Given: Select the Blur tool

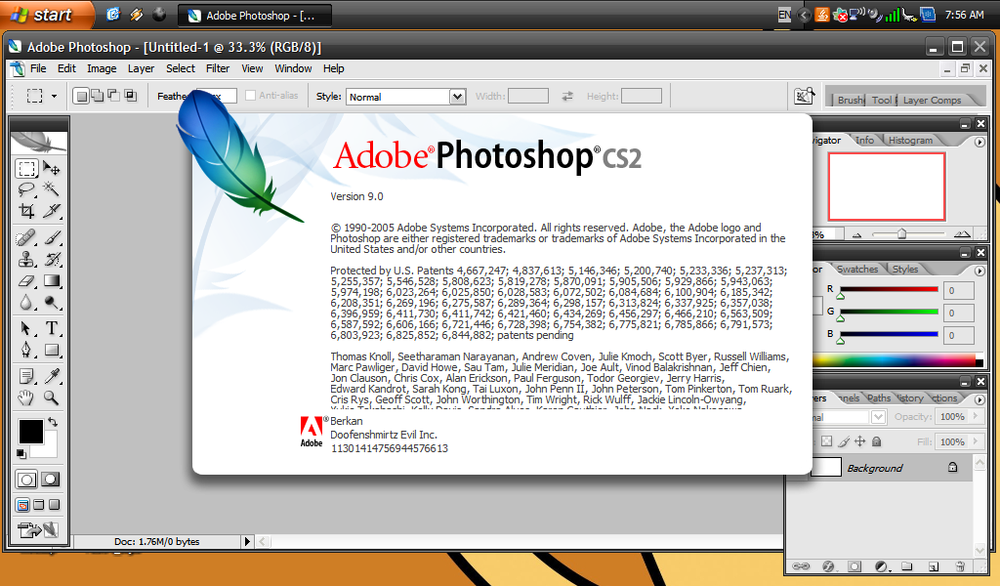Looking at the screenshot, I should pyautogui.click(x=26, y=302).
